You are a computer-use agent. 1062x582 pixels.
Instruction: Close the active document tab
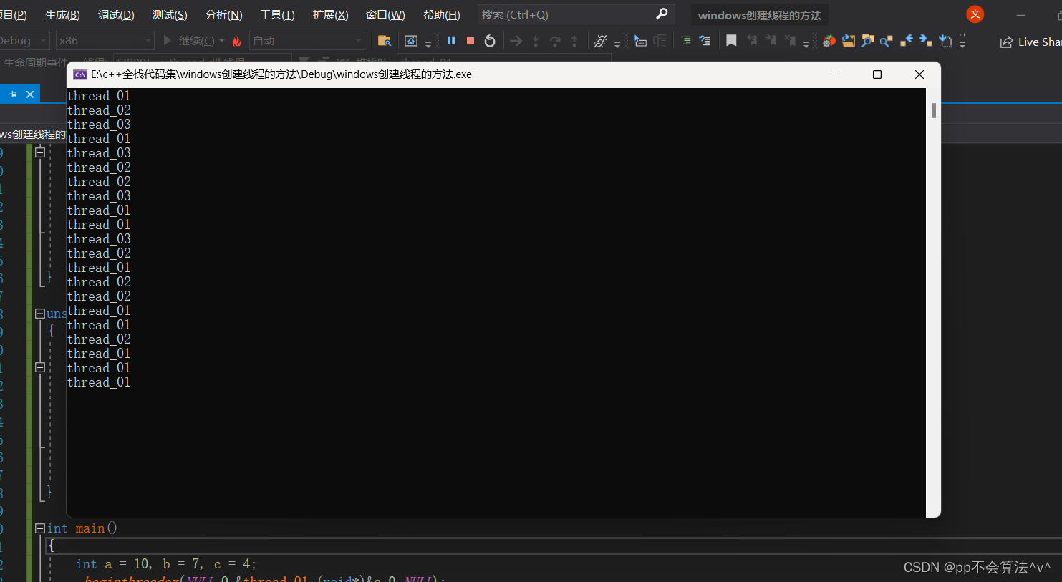(x=30, y=94)
